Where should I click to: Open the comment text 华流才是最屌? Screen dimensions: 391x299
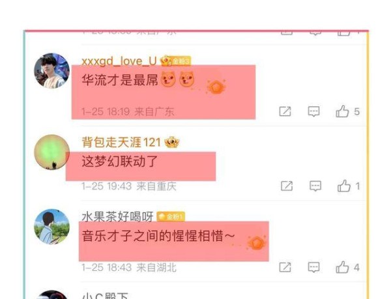tap(120, 79)
